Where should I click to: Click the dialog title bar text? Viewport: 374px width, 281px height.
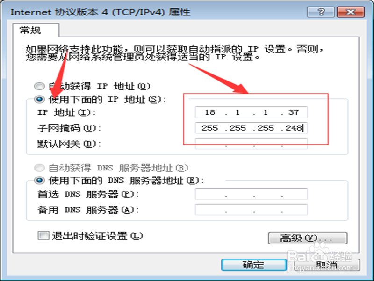tap(100, 12)
